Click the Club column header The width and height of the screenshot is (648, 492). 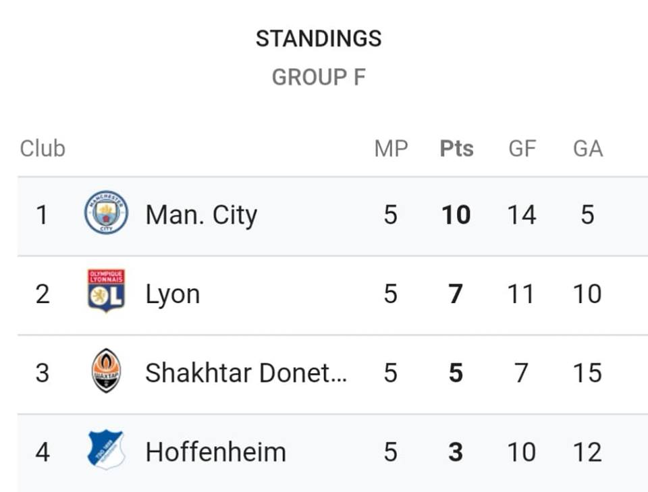pos(43,148)
